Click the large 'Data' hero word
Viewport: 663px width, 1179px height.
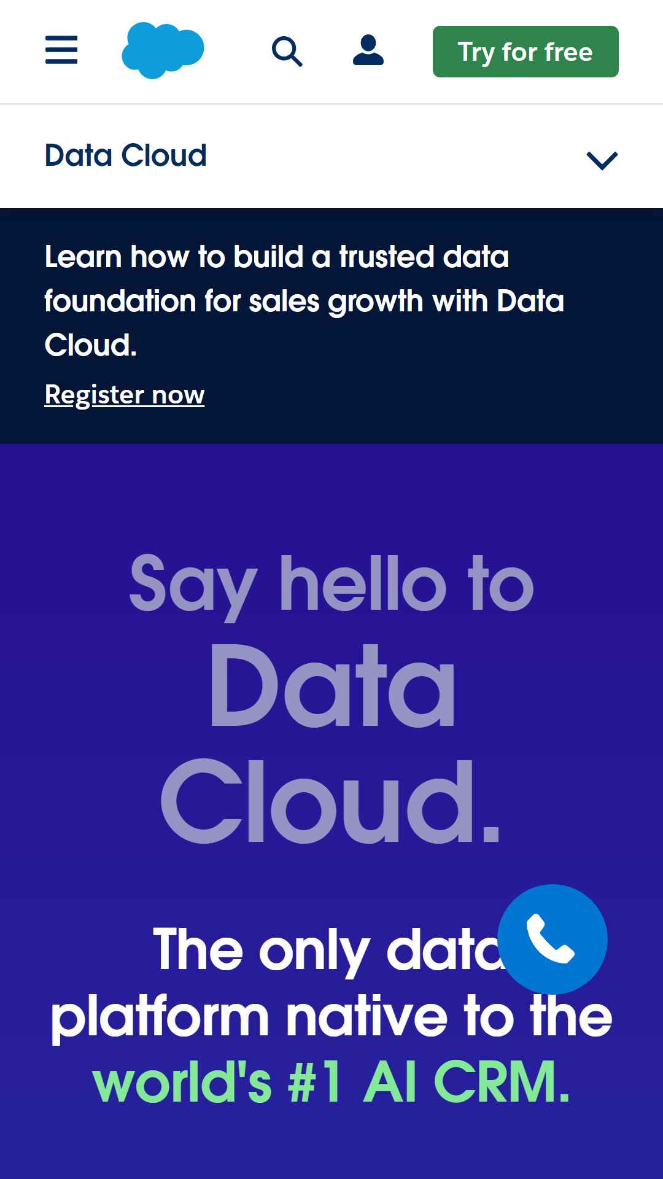pos(332,685)
